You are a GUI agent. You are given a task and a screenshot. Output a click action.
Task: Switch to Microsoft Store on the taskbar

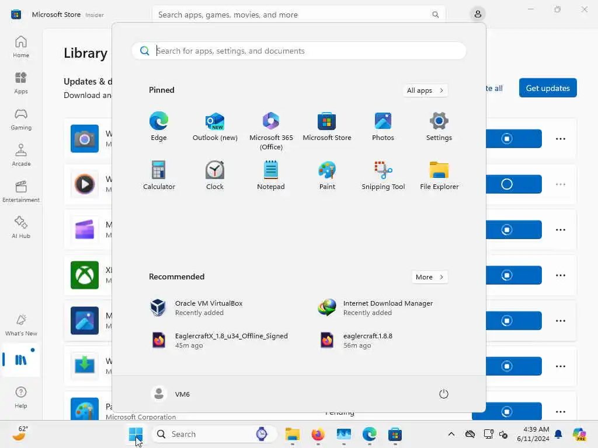pos(395,434)
